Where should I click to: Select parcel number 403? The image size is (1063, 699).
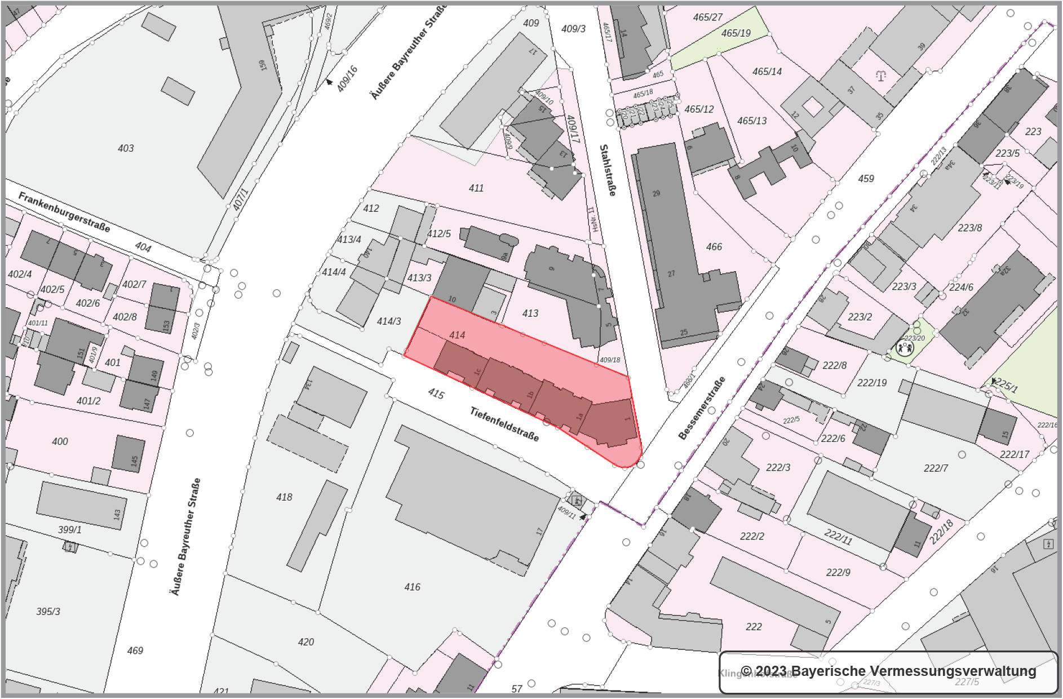126,148
